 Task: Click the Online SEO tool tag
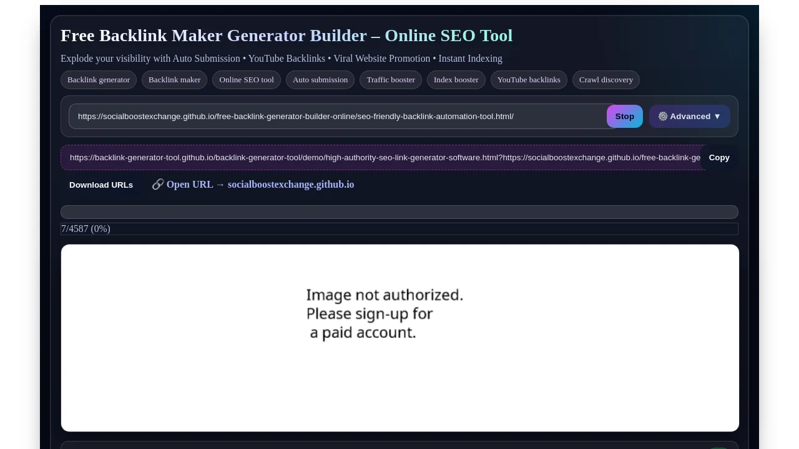point(247,80)
